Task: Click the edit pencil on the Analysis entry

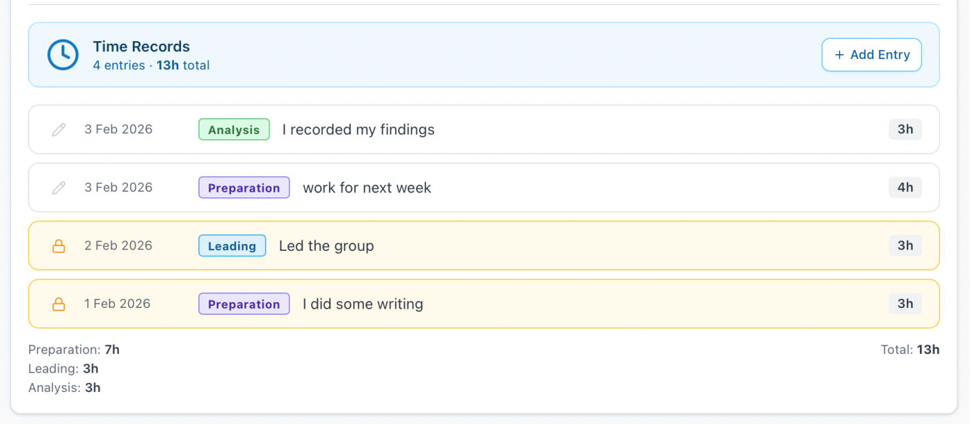Action: (x=59, y=129)
